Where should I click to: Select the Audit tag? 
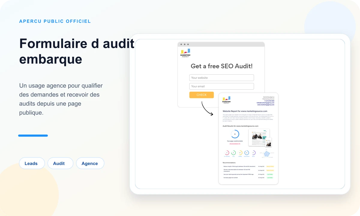click(60, 163)
